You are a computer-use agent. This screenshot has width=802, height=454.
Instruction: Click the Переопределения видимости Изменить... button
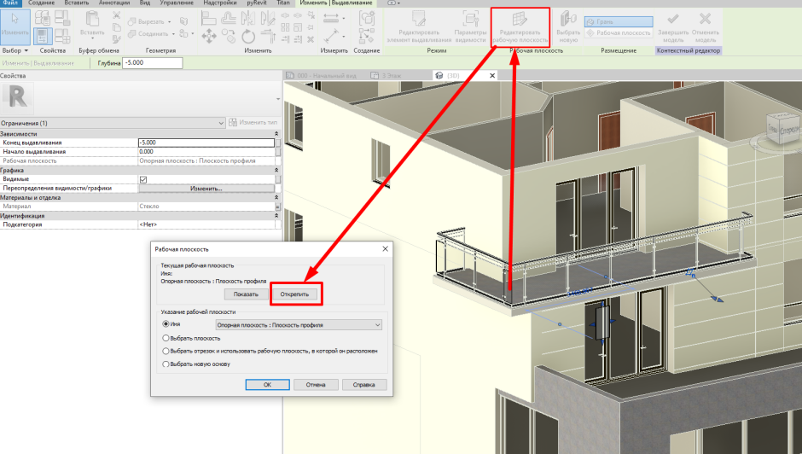[206, 189]
